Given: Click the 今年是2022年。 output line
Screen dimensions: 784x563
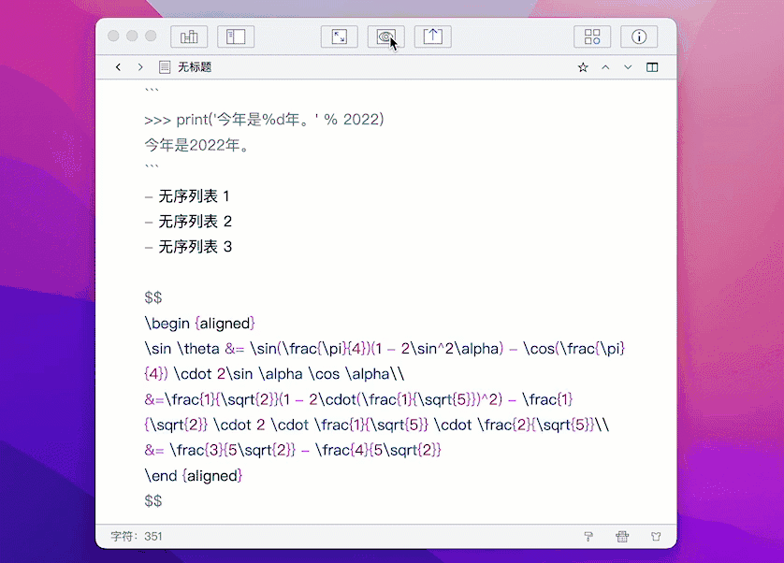Looking at the screenshot, I should point(196,145).
